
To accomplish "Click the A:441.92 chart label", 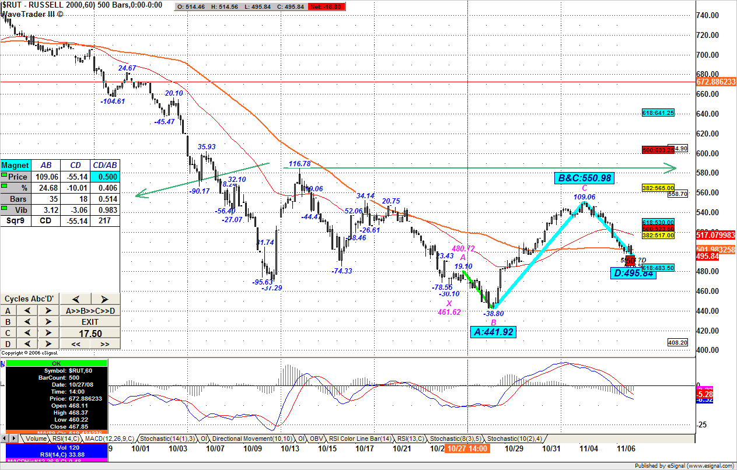I will [493, 332].
